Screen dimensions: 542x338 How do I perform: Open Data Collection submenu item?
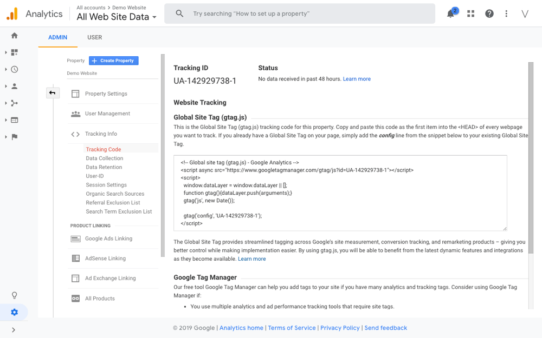tap(105, 158)
